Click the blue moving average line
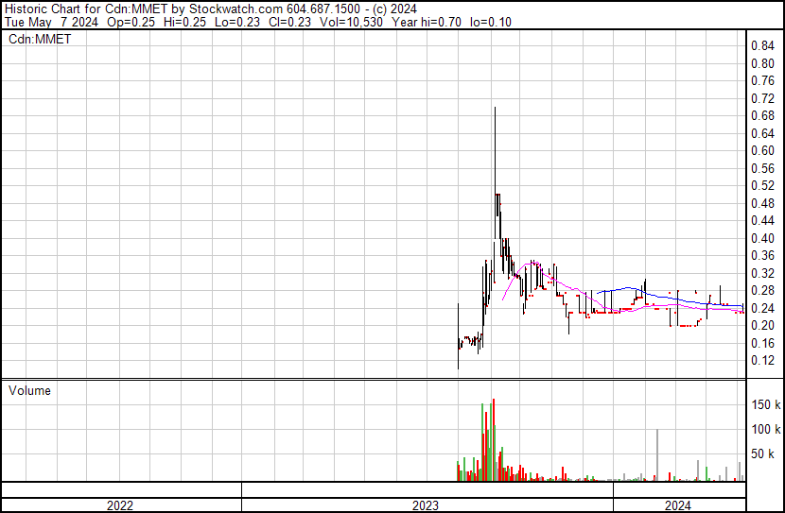Screen dimensions: 785x513 pyautogui.click(x=671, y=299)
